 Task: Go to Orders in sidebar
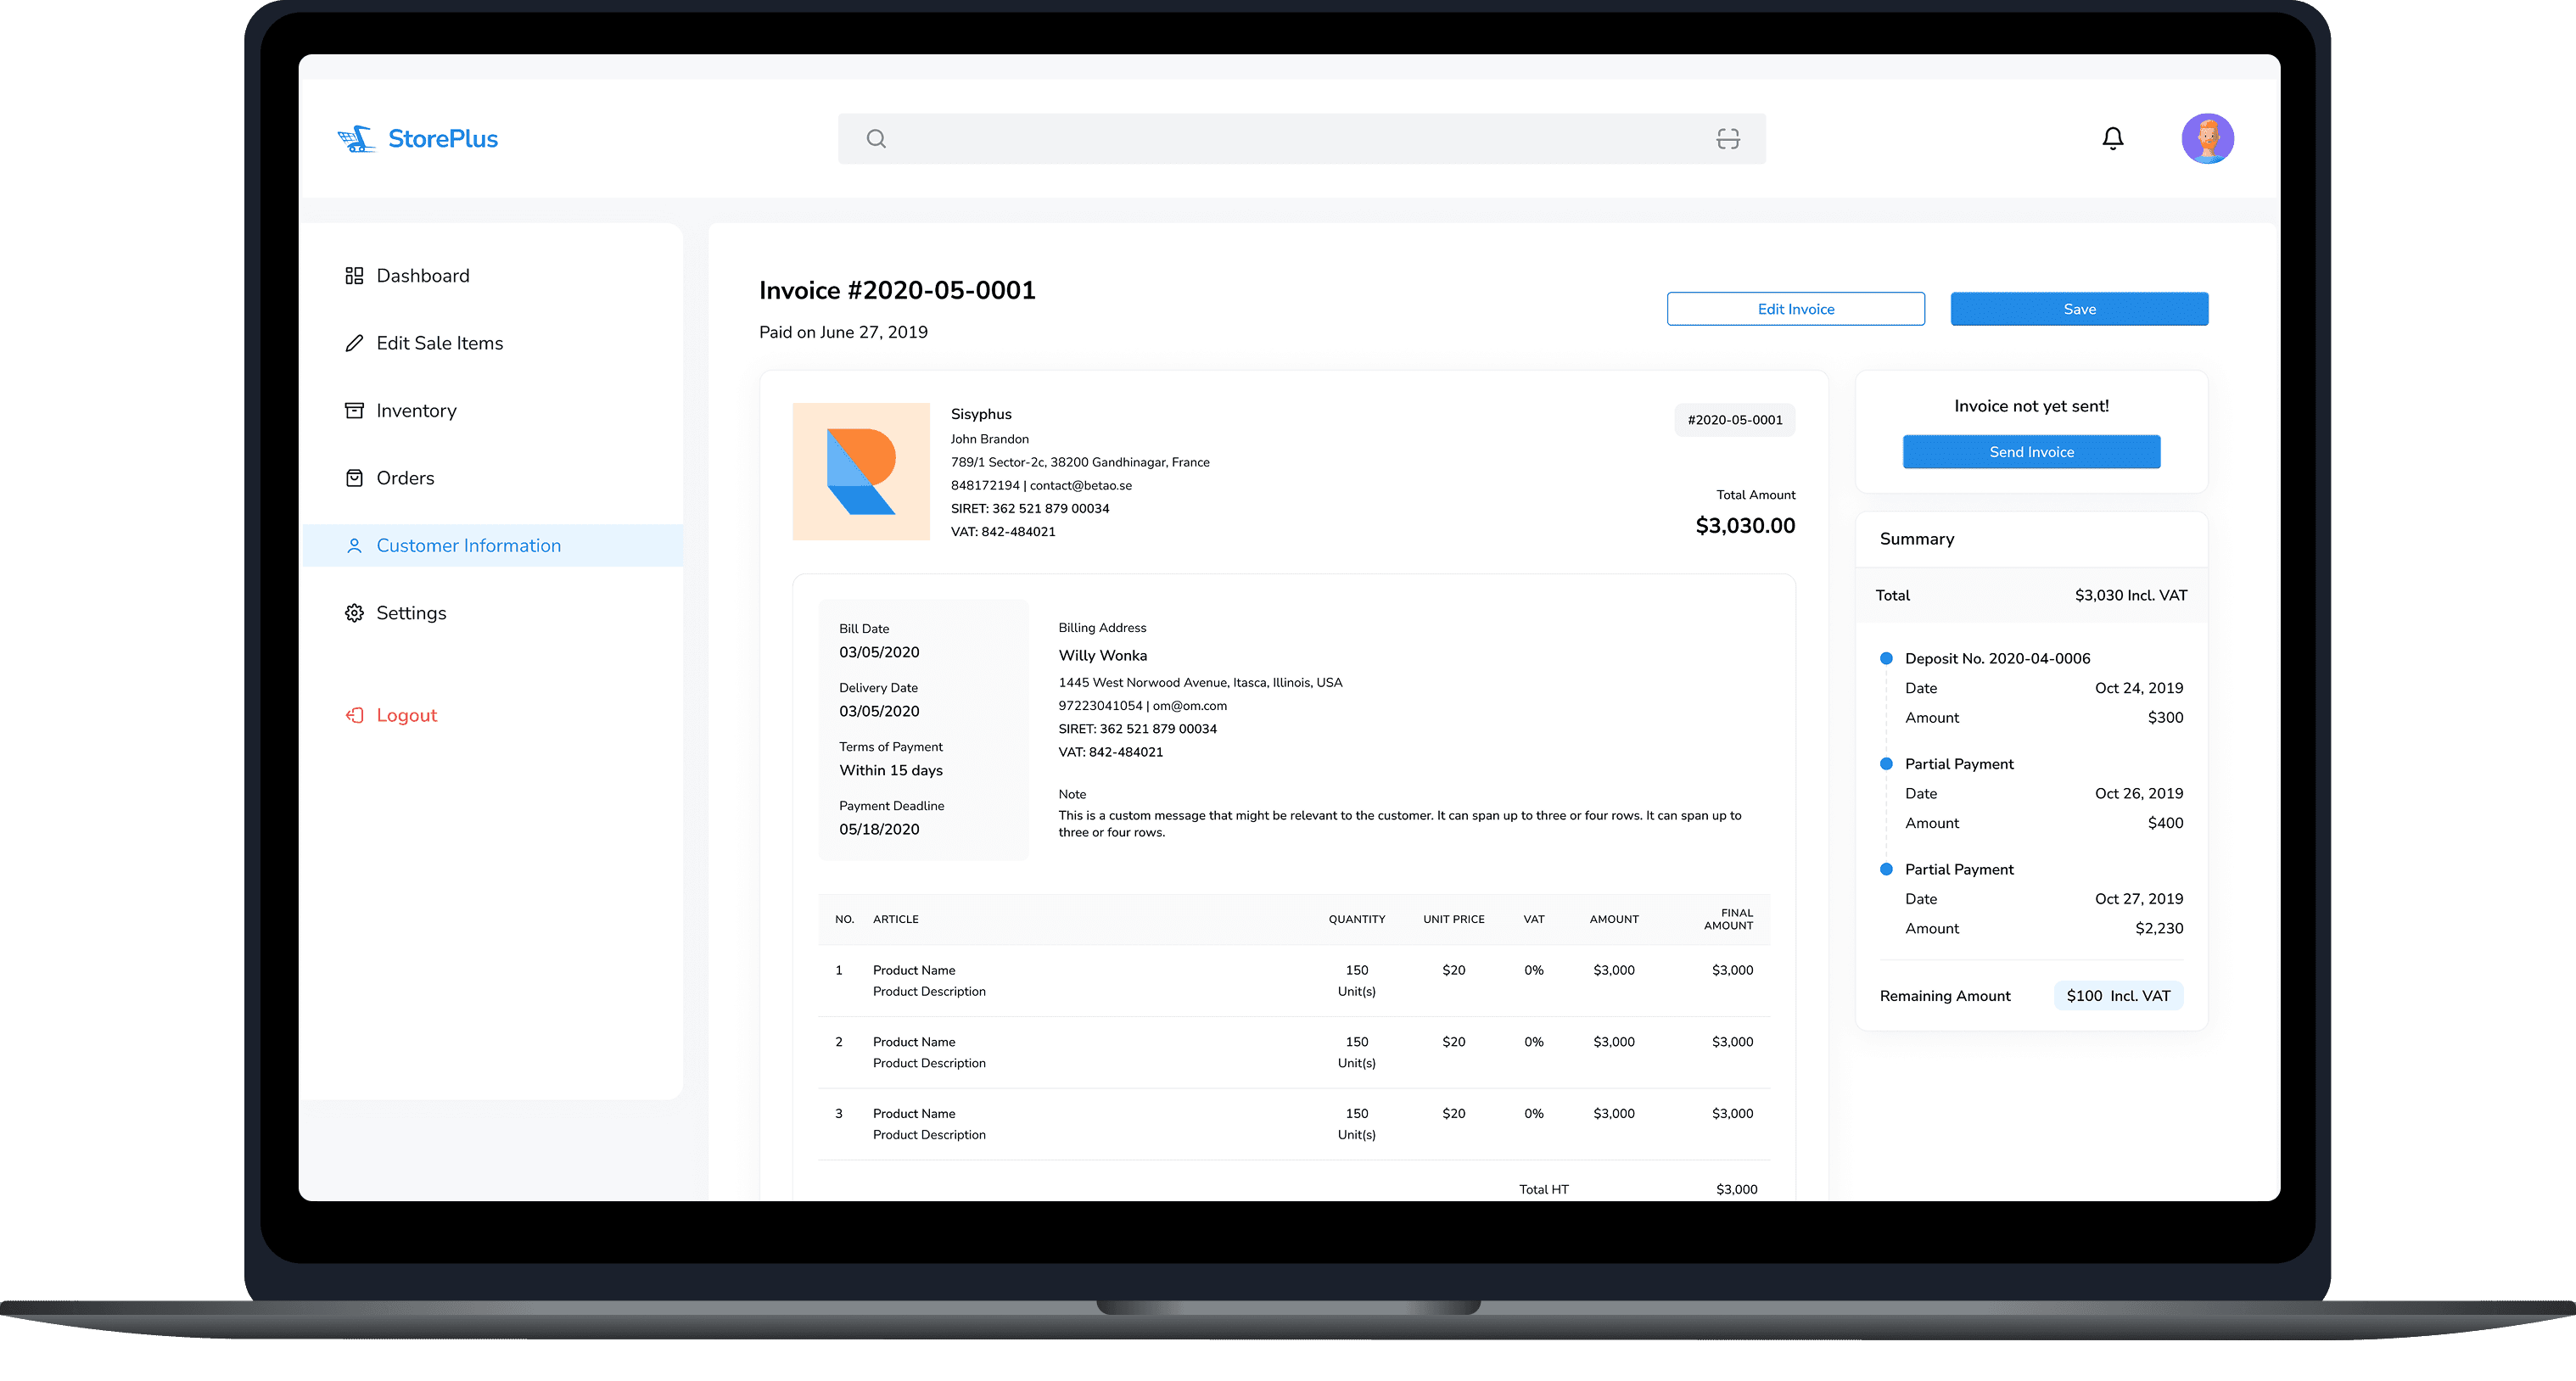(x=405, y=478)
